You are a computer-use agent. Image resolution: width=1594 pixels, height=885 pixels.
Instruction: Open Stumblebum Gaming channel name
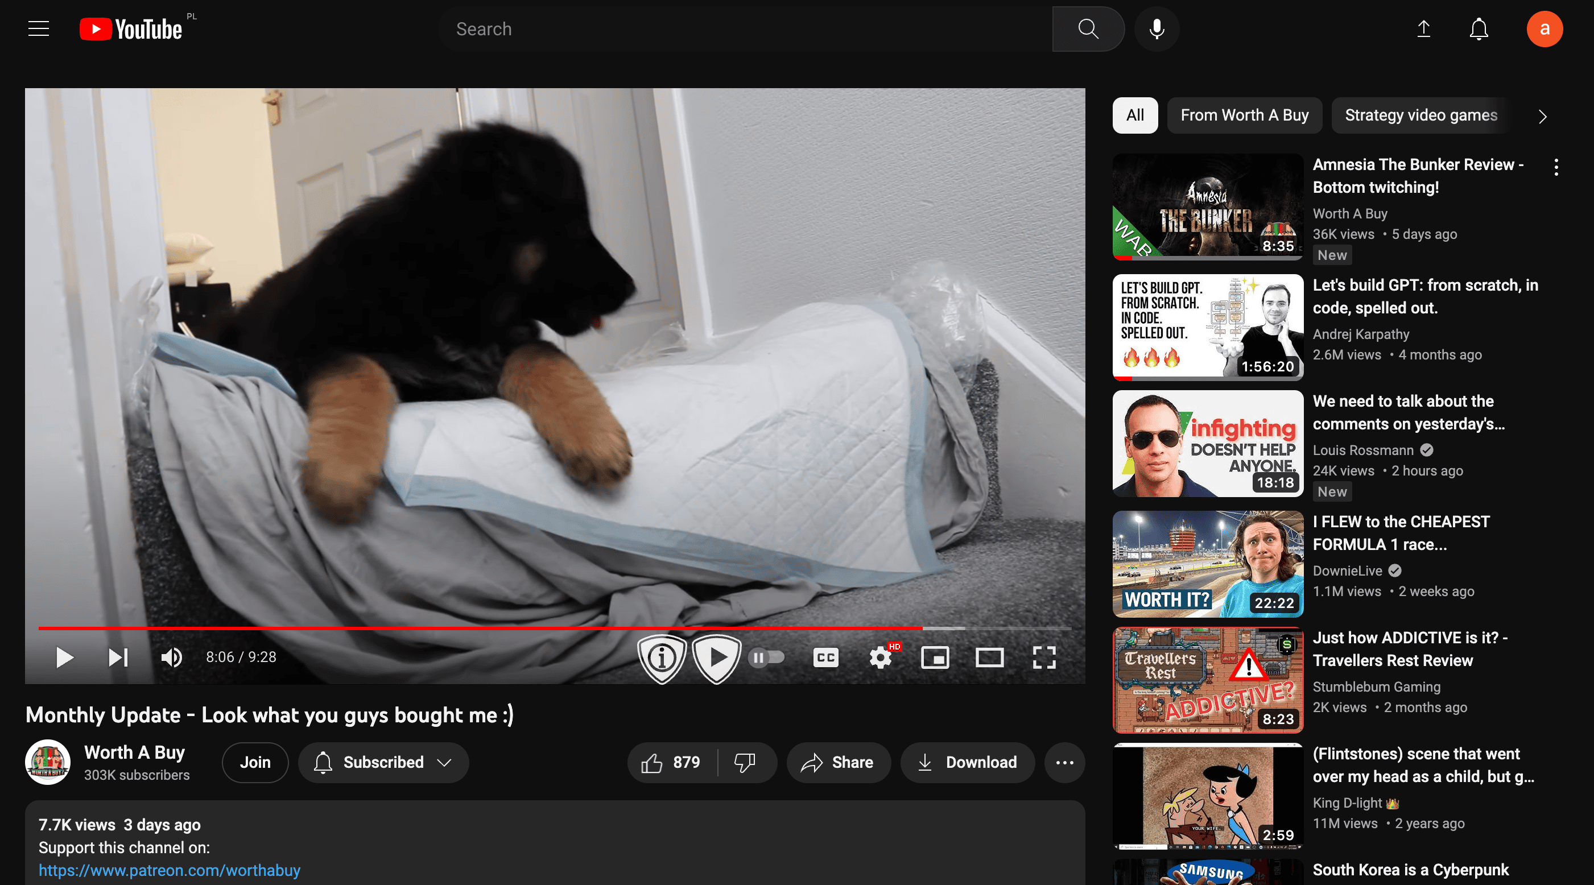coord(1376,687)
